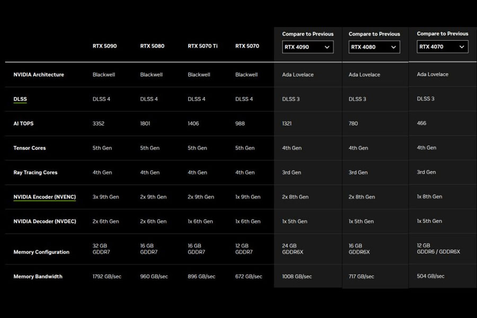This screenshot has width=477, height=318.
Task: Click the Tensor Cores row label
Action: point(30,148)
